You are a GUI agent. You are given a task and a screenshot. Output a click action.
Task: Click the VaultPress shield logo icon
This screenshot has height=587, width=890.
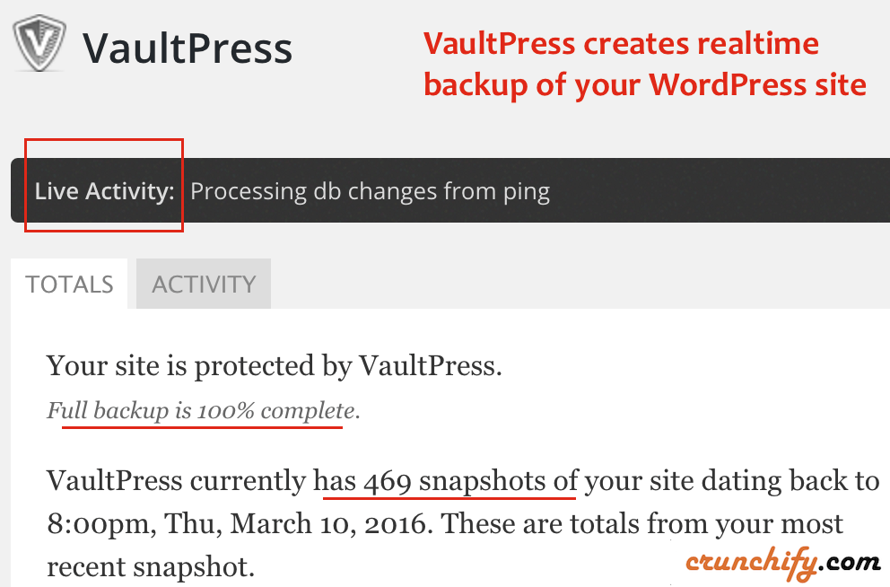point(39,43)
